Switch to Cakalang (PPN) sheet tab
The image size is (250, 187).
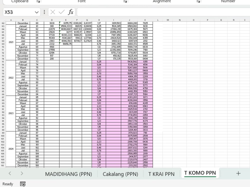(120, 174)
